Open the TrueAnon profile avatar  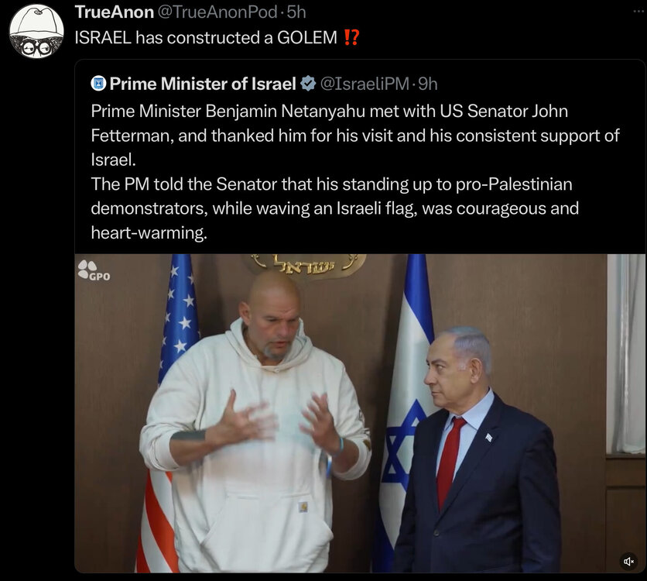point(36,32)
